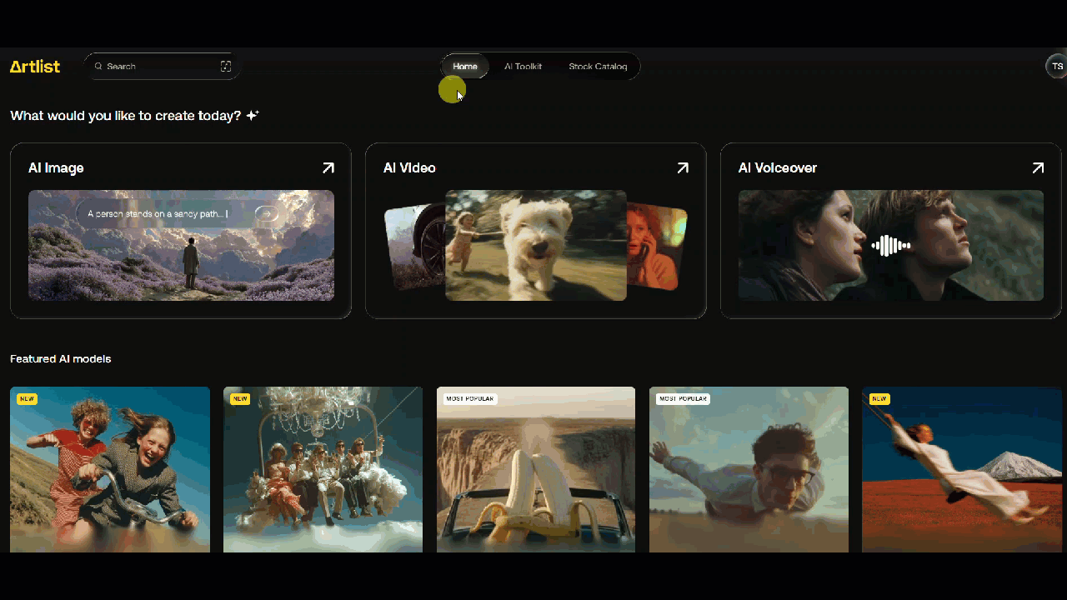The height and width of the screenshot is (600, 1067).
Task: Select the Artlist logo
Action: (34, 66)
